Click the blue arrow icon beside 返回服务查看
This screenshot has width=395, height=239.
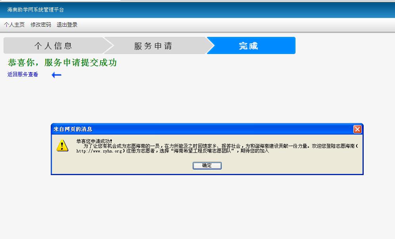[56, 74]
